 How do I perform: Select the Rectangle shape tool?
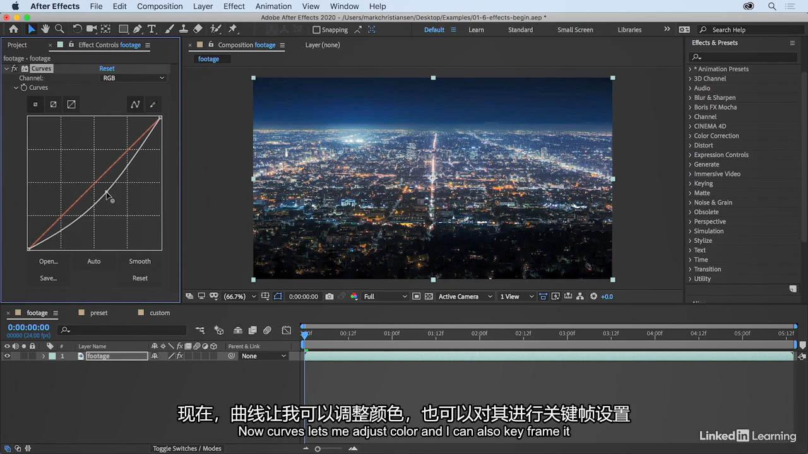[124, 29]
